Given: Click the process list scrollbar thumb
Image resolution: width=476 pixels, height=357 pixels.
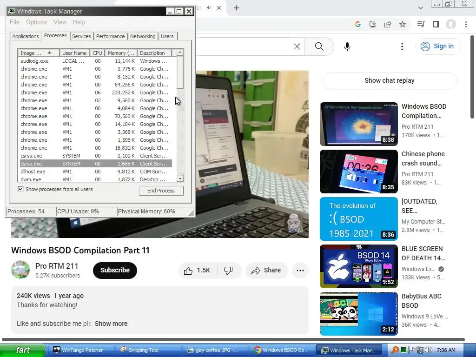Looking at the screenshot, I should tap(180, 72).
